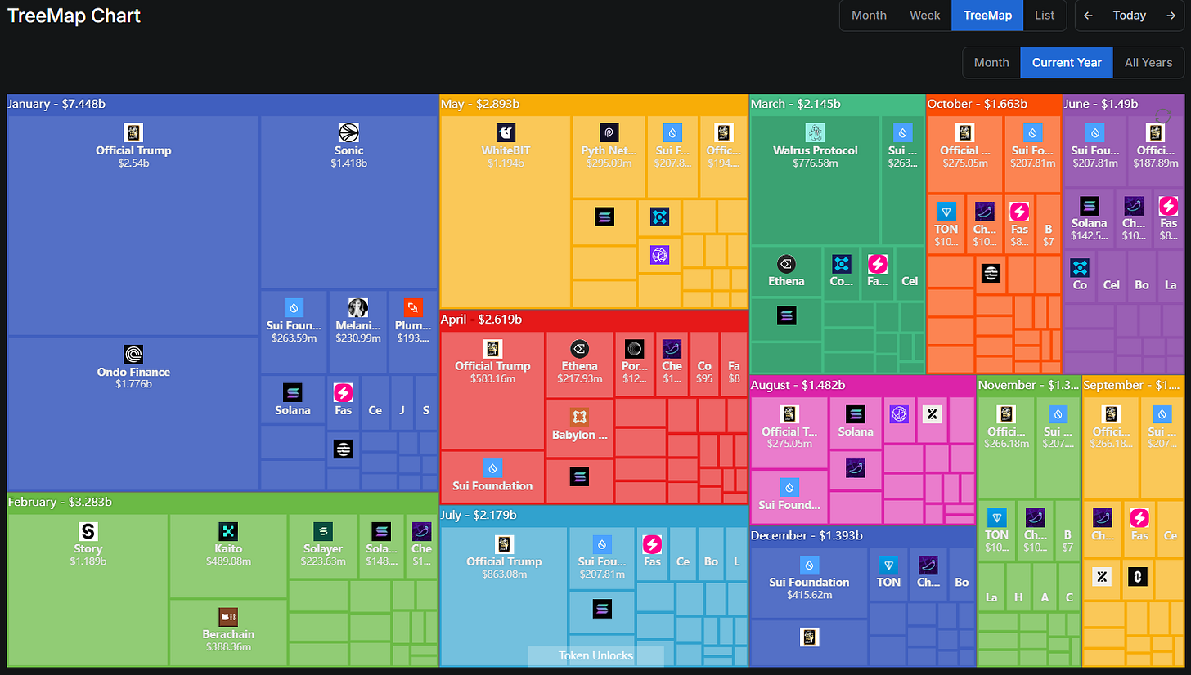The height and width of the screenshot is (675, 1191).
Task: Click the Official Trump icon in April
Action: 492,348
